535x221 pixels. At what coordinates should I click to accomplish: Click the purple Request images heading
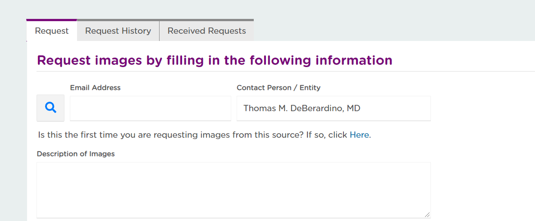point(215,60)
